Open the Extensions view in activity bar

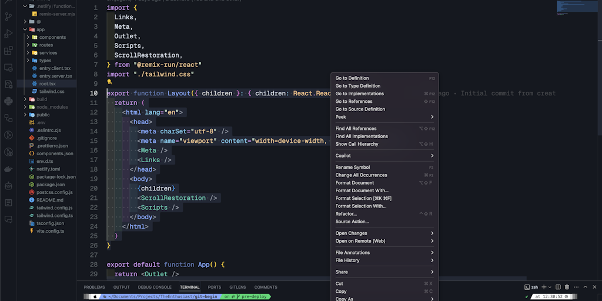8,51
